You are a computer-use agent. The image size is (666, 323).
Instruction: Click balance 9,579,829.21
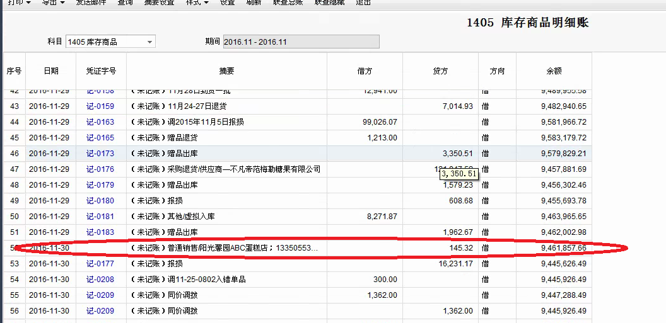tap(564, 154)
